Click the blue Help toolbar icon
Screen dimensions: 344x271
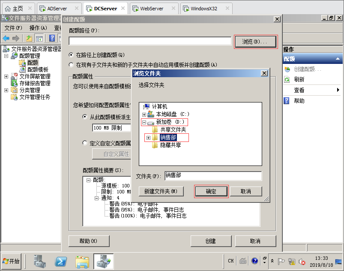[52, 39]
